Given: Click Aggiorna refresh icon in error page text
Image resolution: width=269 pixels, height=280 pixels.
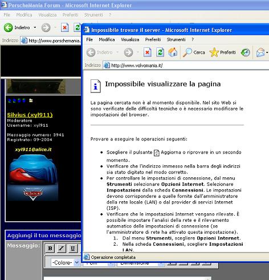Looking at the screenshot, I should point(156,153).
